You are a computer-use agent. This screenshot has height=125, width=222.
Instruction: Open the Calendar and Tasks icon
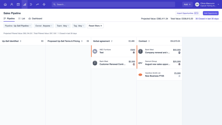click(x=18, y=4)
